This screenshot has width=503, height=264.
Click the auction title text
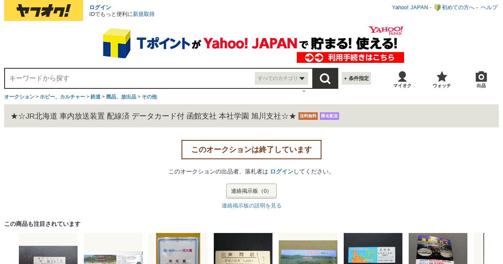[x=153, y=116]
